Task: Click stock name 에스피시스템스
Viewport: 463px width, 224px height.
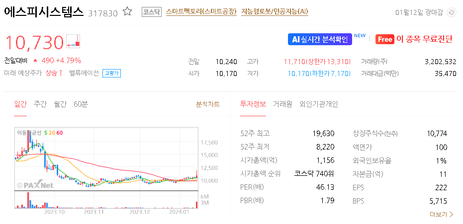Action: [x=44, y=12]
